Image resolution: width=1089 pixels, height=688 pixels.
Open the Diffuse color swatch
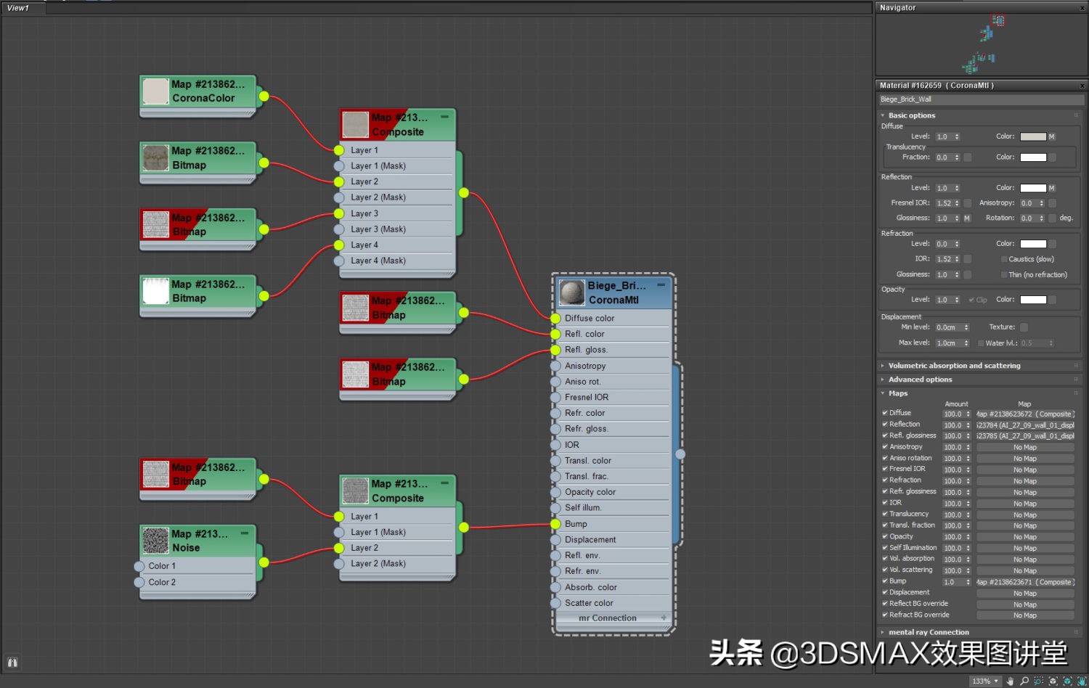pyautogui.click(x=1032, y=136)
